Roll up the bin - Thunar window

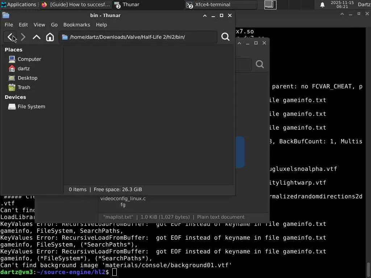pyautogui.click(x=205, y=16)
